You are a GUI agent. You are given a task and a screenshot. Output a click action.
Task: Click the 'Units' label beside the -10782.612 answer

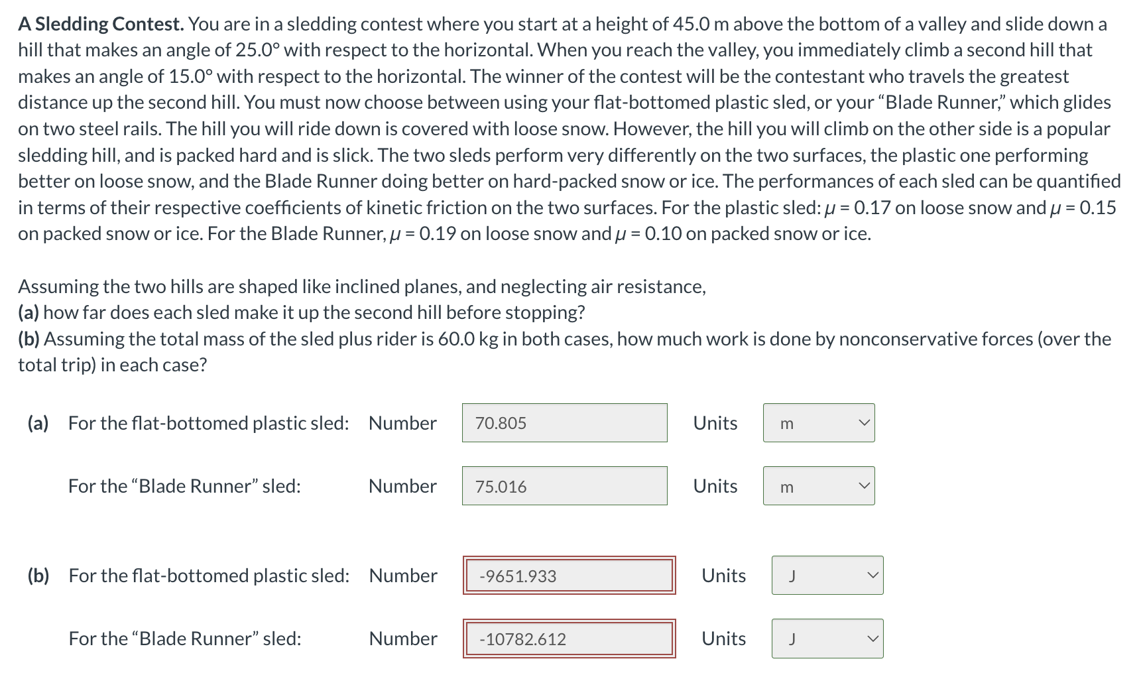723,639
